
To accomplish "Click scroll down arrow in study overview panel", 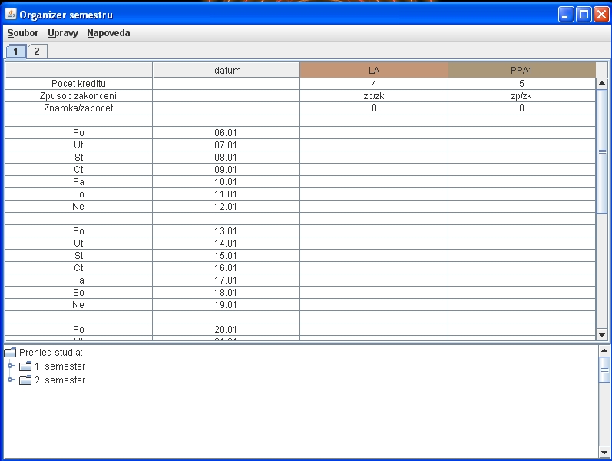I will (x=603, y=451).
